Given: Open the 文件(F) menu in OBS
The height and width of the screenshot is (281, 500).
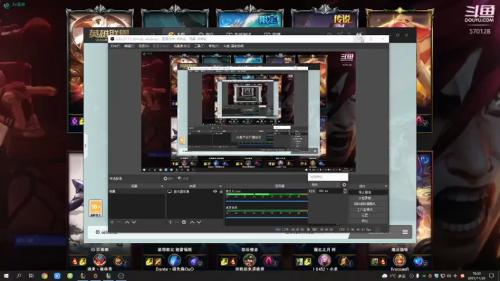Looking at the screenshot, I should click(115, 46).
